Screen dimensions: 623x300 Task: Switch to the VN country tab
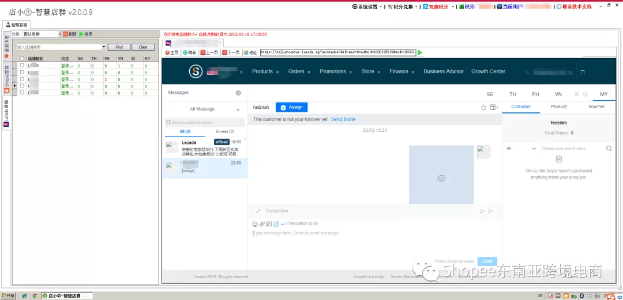coord(558,94)
